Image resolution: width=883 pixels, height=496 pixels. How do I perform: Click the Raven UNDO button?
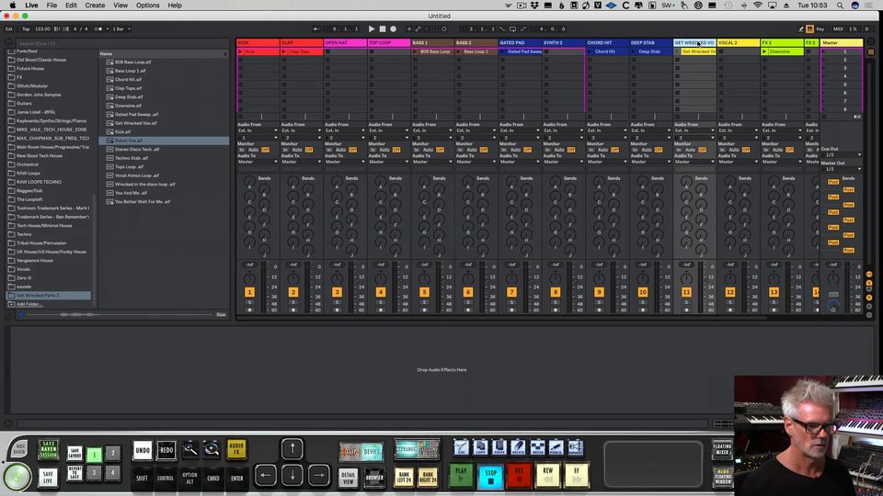[x=143, y=450]
